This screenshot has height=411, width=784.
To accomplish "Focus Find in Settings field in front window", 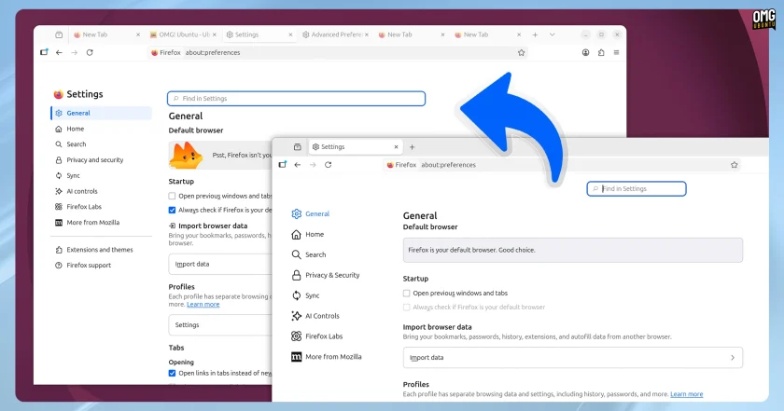I will coord(637,189).
